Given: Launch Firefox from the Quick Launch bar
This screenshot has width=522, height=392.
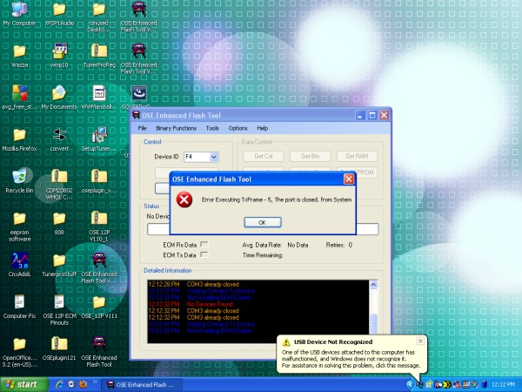Looking at the screenshot, I should (x=83, y=384).
